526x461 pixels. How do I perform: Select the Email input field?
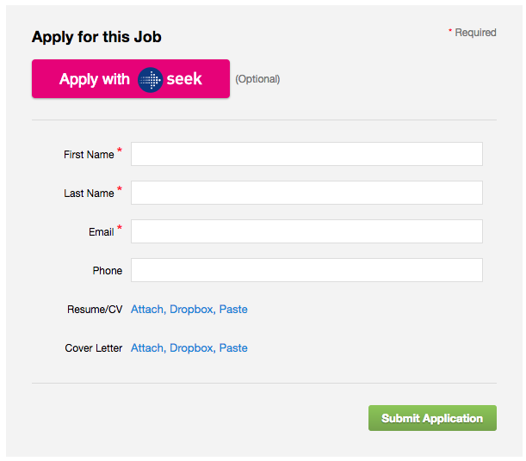[306, 231]
